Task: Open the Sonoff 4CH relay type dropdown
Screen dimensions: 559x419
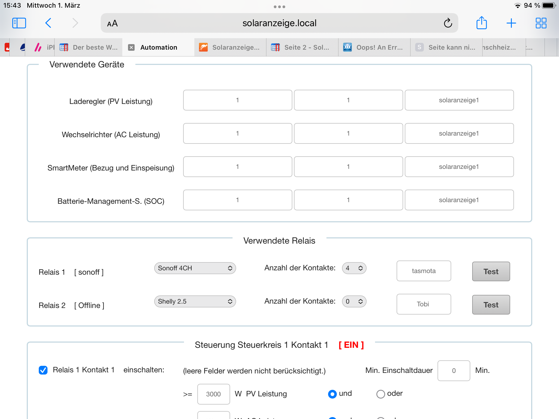Action: (x=195, y=268)
